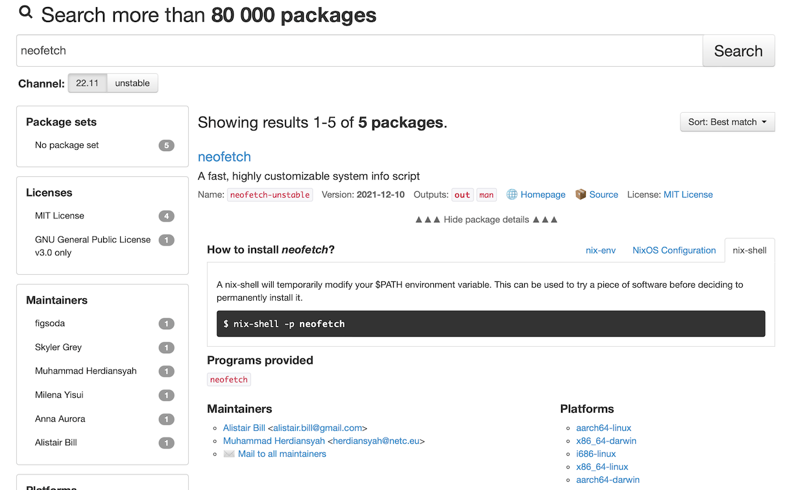The height and width of the screenshot is (490, 794).
Task: Switch to the nix-env tab
Action: pos(600,250)
